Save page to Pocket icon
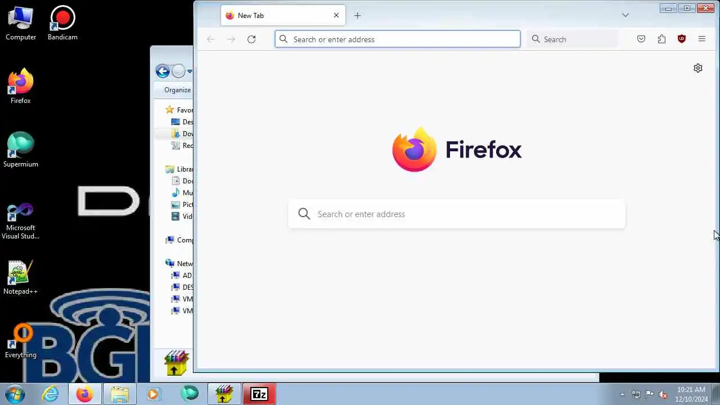The width and height of the screenshot is (720, 405). [x=641, y=39]
